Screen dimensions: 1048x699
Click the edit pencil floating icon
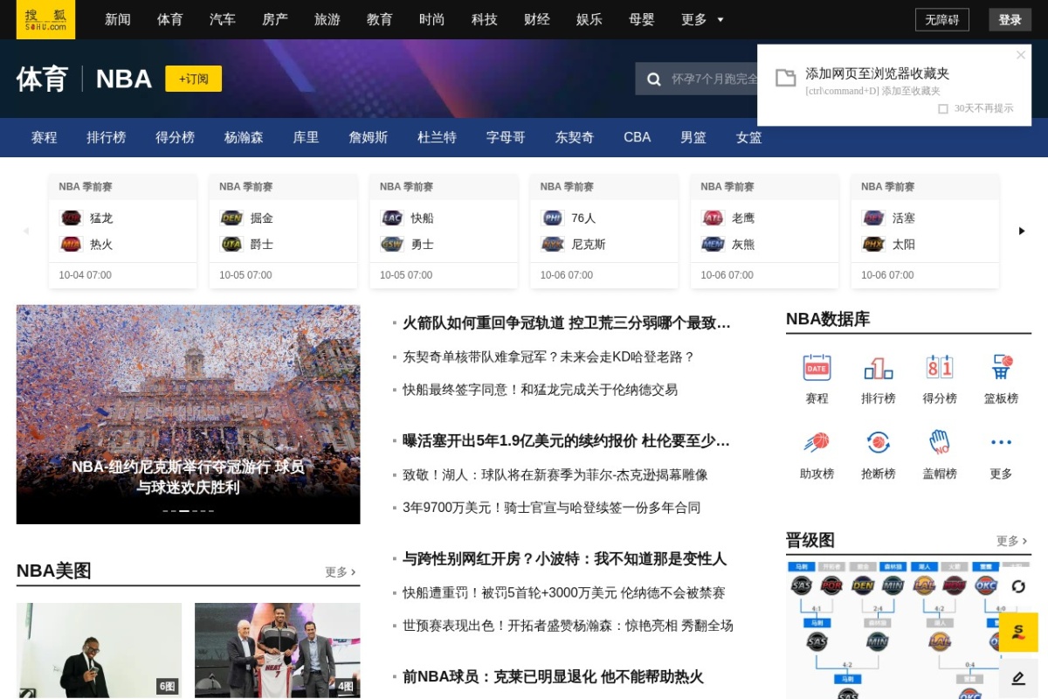1018,678
